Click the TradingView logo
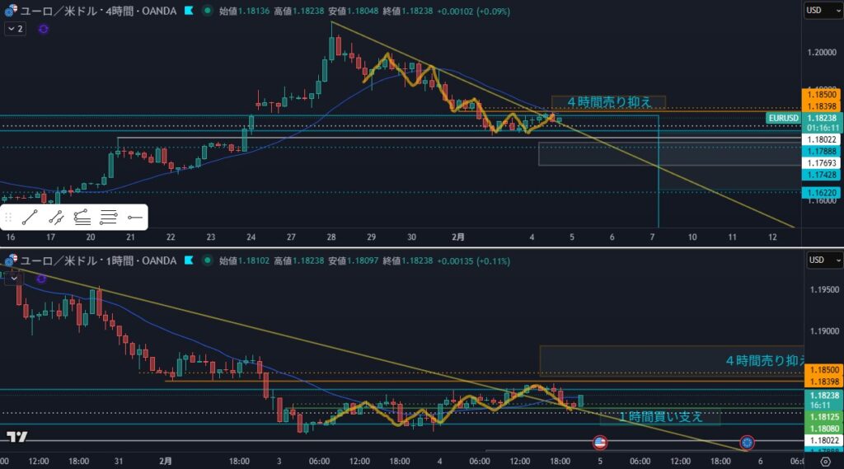 pyautogui.click(x=16, y=437)
